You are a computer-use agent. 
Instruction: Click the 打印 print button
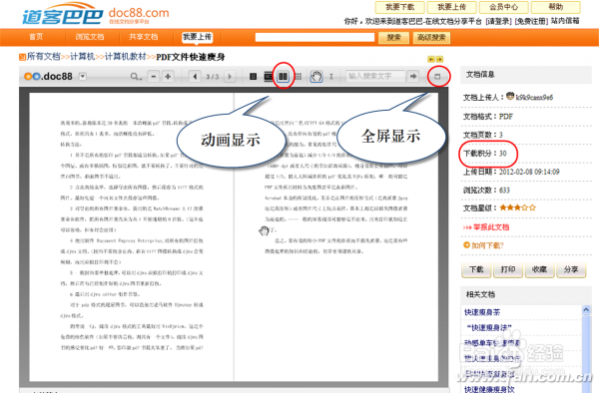508,269
